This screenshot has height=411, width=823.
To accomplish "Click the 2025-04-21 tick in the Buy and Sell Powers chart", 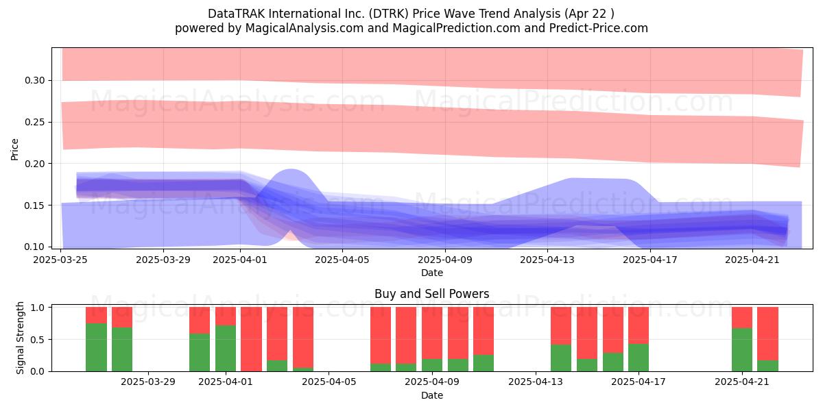I will [x=742, y=382].
